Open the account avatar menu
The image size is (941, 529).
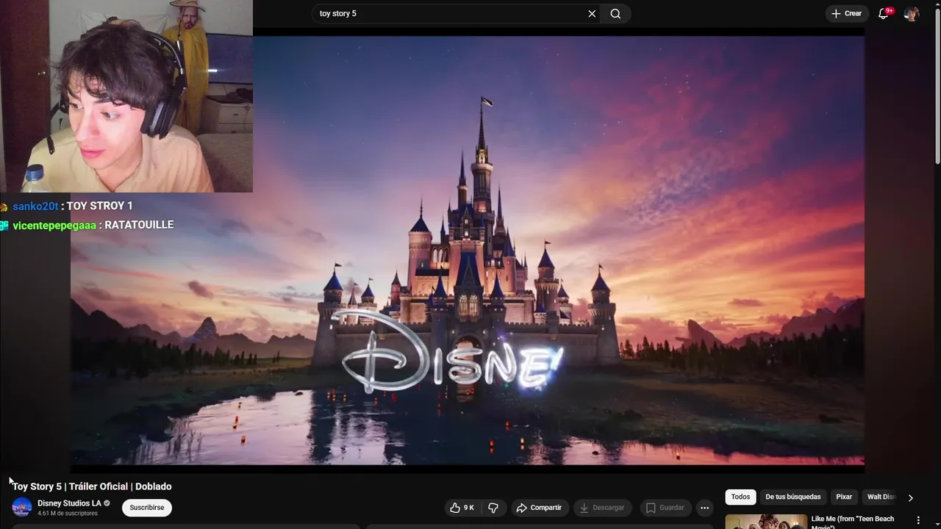pos(912,13)
